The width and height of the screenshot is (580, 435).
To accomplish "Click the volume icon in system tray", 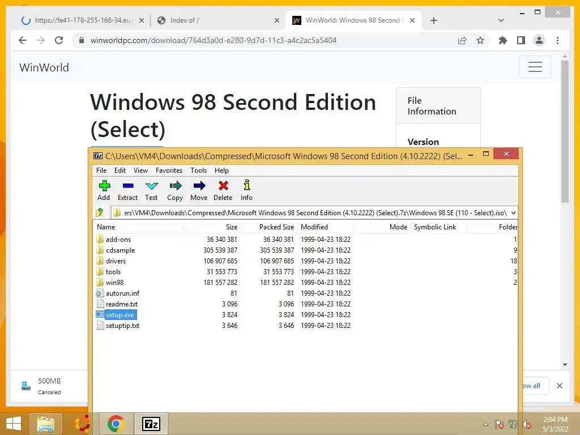I will (x=527, y=424).
